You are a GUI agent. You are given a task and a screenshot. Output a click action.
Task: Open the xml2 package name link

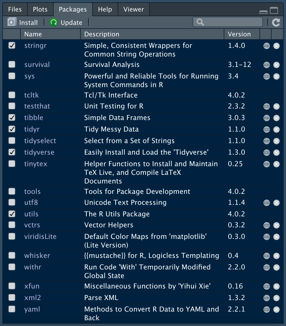pos(33,297)
